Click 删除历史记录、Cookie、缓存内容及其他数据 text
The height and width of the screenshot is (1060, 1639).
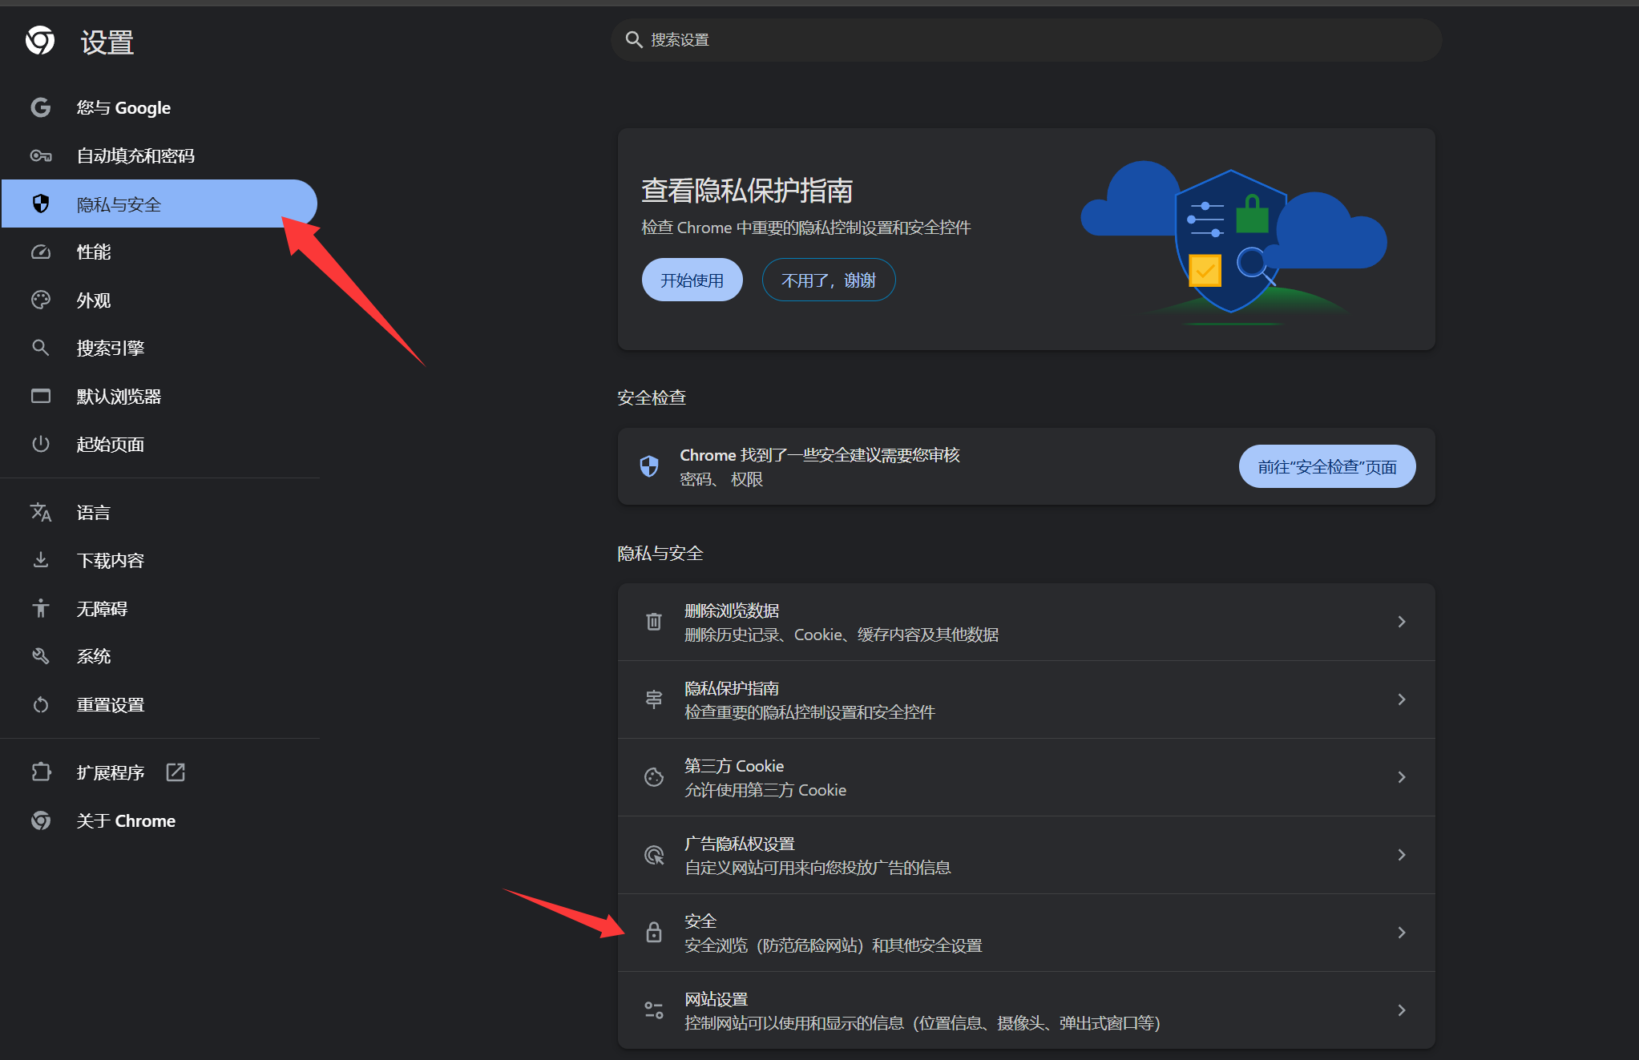coord(842,635)
